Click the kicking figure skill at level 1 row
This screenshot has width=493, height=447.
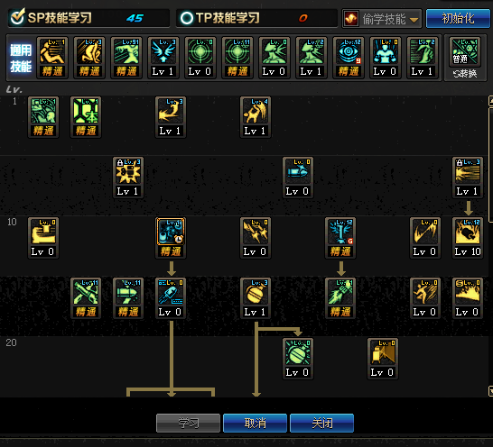[256, 117]
